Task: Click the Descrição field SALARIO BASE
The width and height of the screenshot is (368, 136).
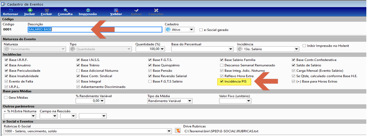Action: 95,30
